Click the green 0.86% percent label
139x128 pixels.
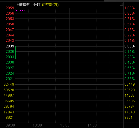point(129,79)
